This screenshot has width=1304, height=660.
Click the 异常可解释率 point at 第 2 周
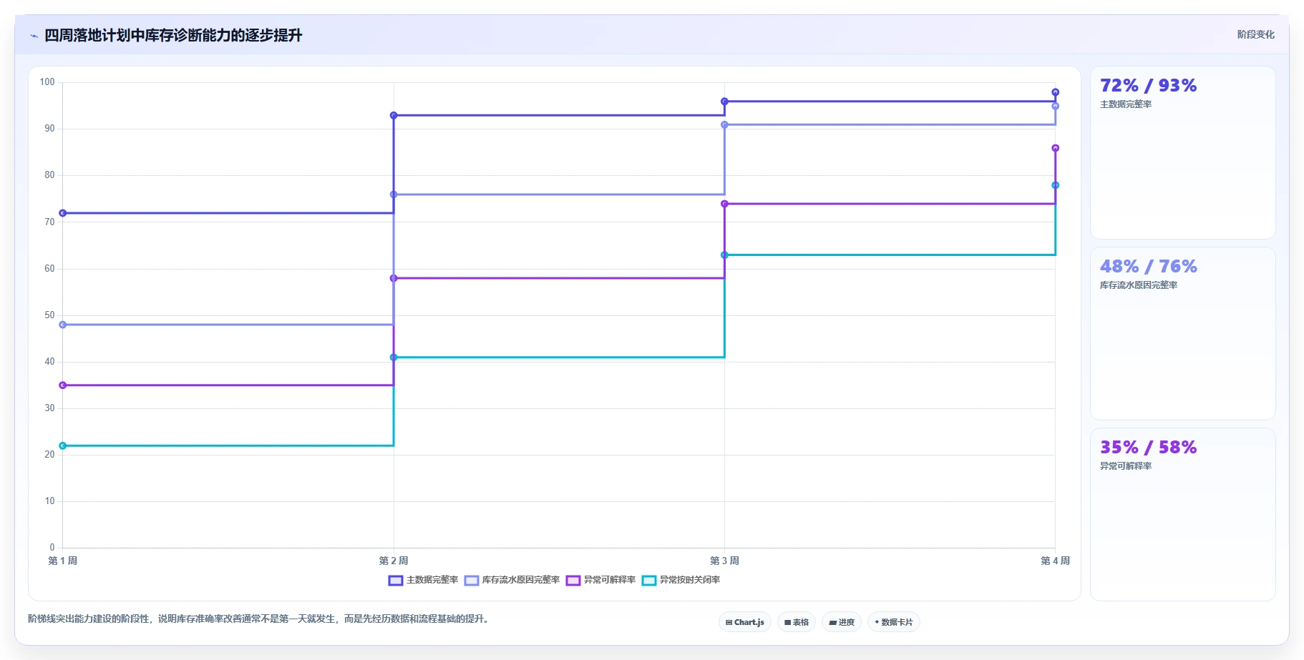(394, 278)
